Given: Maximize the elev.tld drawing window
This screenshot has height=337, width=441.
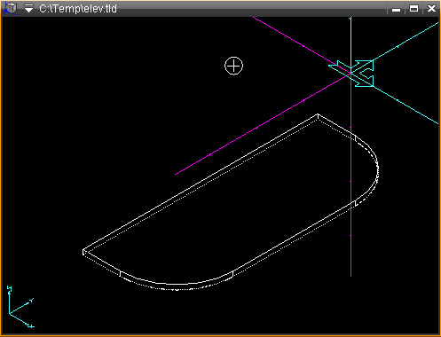Looking at the screenshot, I should tap(413, 9).
